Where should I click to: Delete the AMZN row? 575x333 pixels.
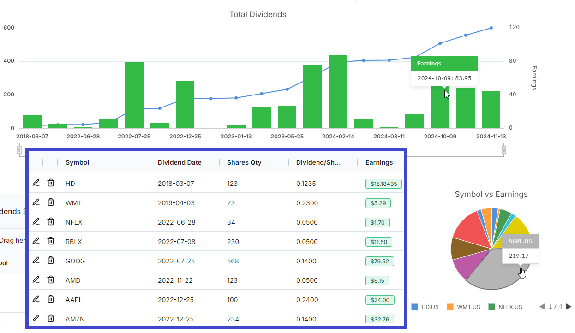coord(51,319)
